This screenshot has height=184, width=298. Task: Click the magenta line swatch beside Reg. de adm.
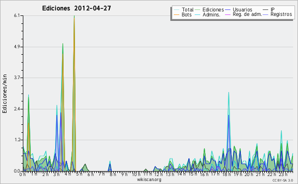[x=227, y=14]
